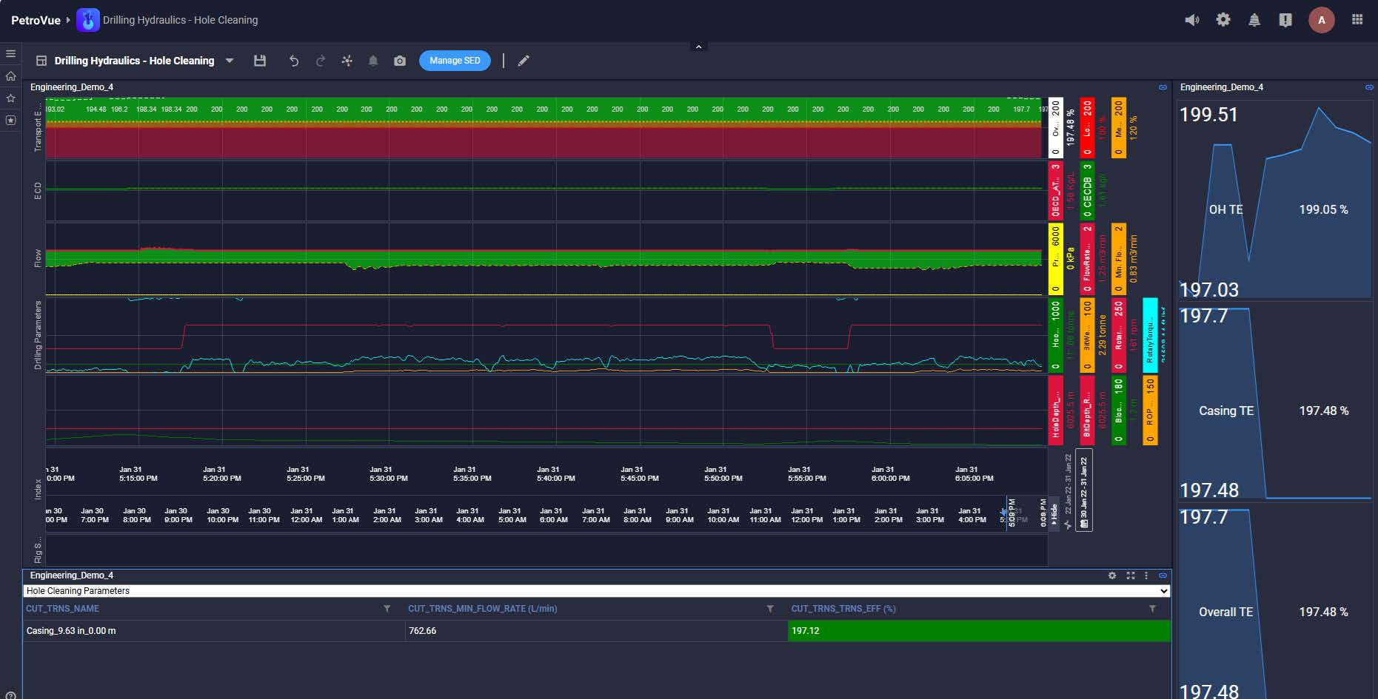Toggle sound with the speaker icon
The height and width of the screenshot is (699, 1378).
(x=1192, y=20)
